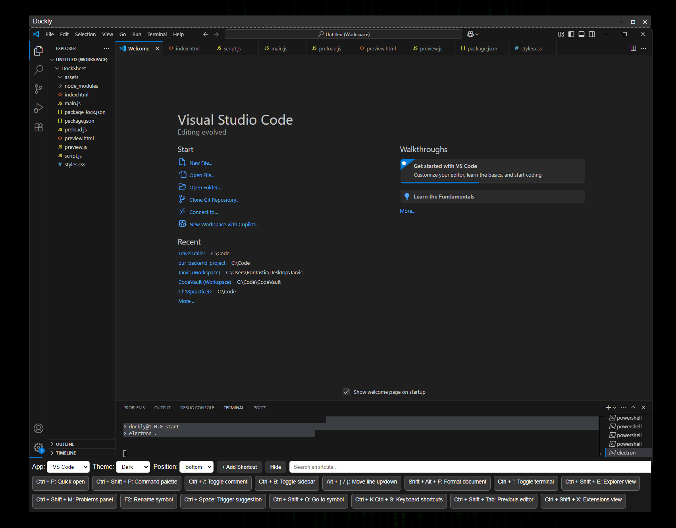Click the + Add Shortcut button
Viewport: 676px width, 528px height.
pos(239,466)
